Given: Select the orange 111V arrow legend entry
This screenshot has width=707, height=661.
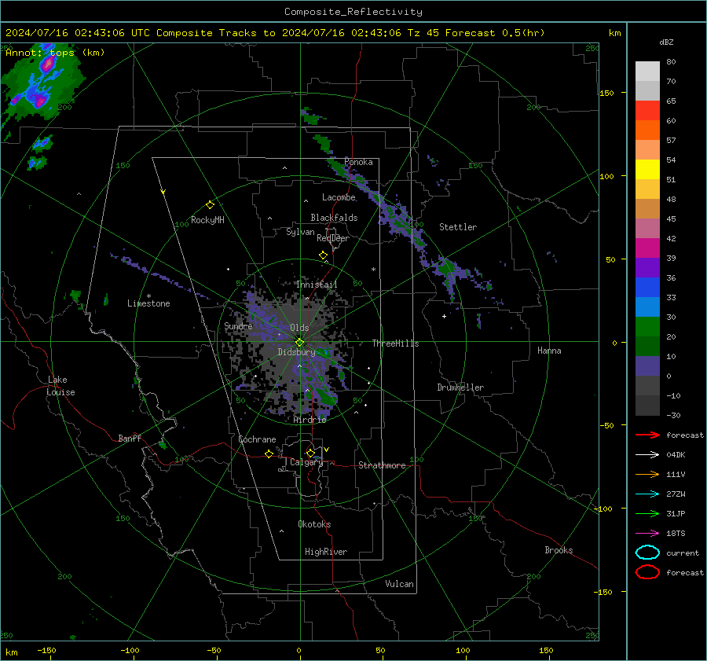Looking at the screenshot, I should pyautogui.click(x=647, y=474).
